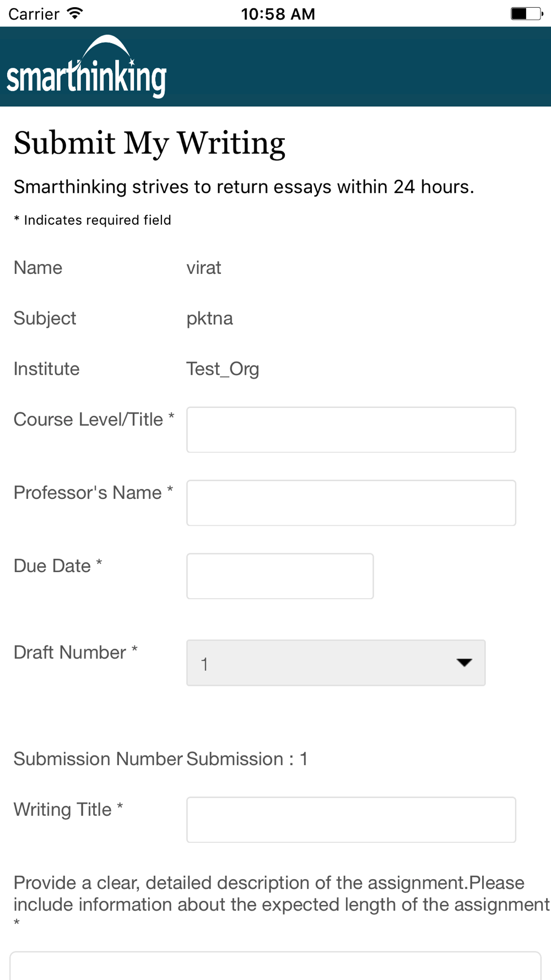Tap the Submit My Writing heading
Screen dimensions: 551x980
pyautogui.click(x=149, y=143)
